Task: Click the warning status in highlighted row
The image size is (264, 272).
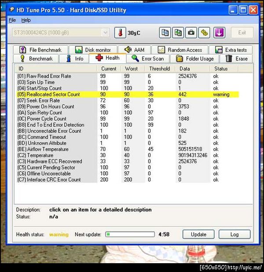Action: pos(221,95)
